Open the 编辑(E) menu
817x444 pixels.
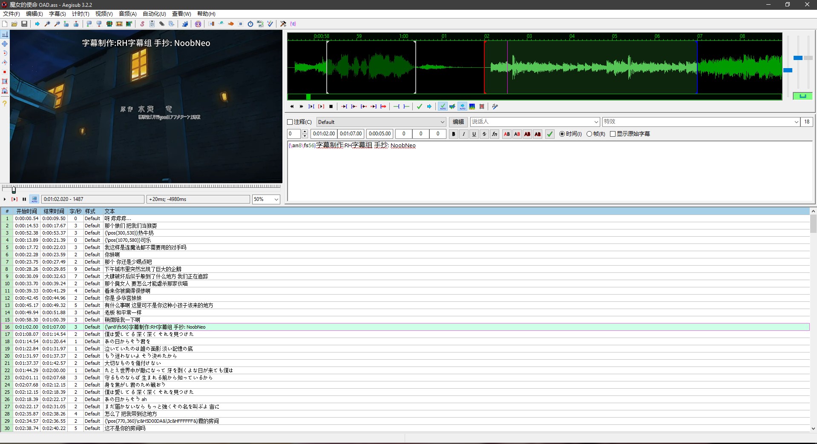click(x=35, y=14)
